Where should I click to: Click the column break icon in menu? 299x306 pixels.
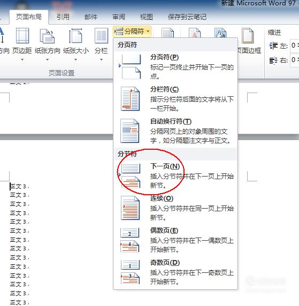point(130,99)
